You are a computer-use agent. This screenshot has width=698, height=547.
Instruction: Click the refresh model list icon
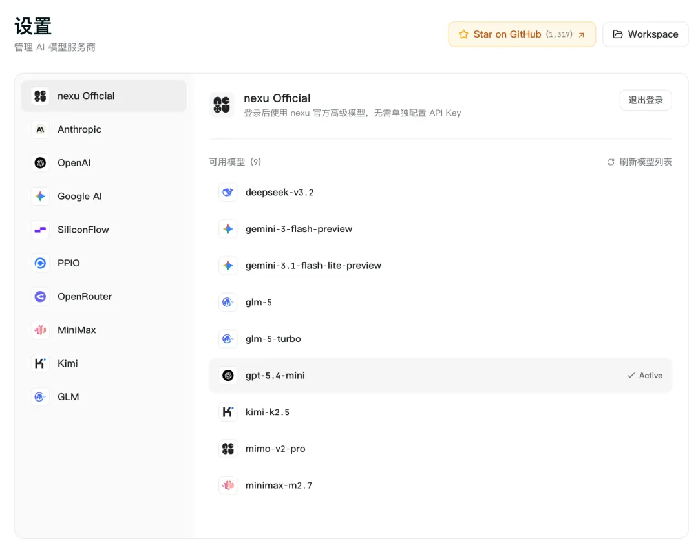pos(611,162)
